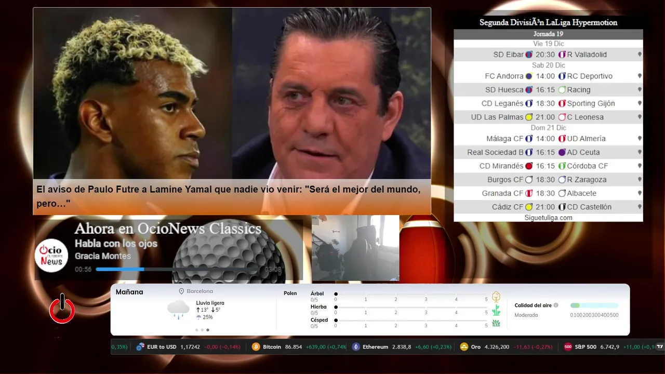Click the UD Las Palmas yellow crest
Image resolution: width=665 pixels, height=374 pixels.
[529, 117]
